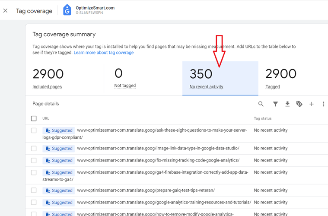Click the tag assistant icon in toolbar
Image resolution: width=328 pixels, height=216 pixels.
point(299,104)
